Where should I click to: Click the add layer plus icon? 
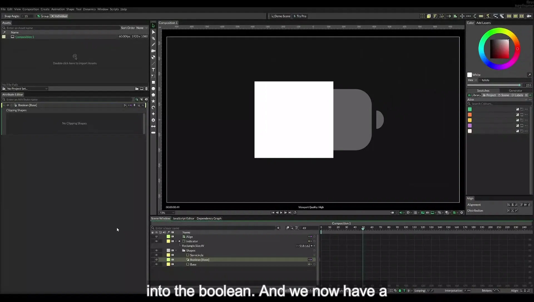[278, 228]
